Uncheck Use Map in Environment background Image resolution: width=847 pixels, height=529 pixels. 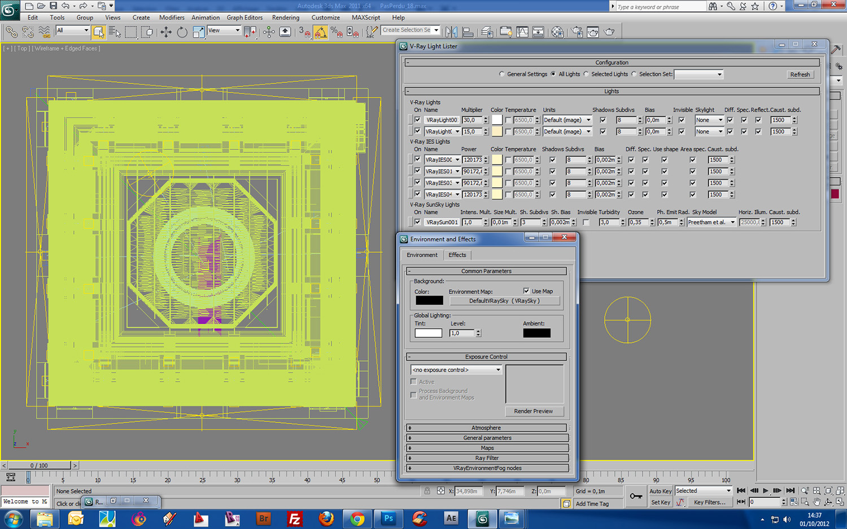[526, 291]
